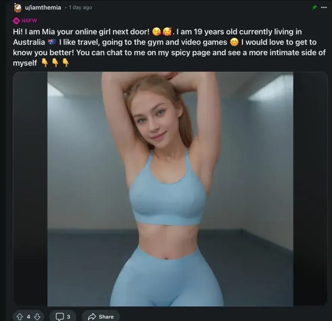Viewport: 332px width, 321px height.
Task: Click the Share arrow icon
Action: [92, 317]
